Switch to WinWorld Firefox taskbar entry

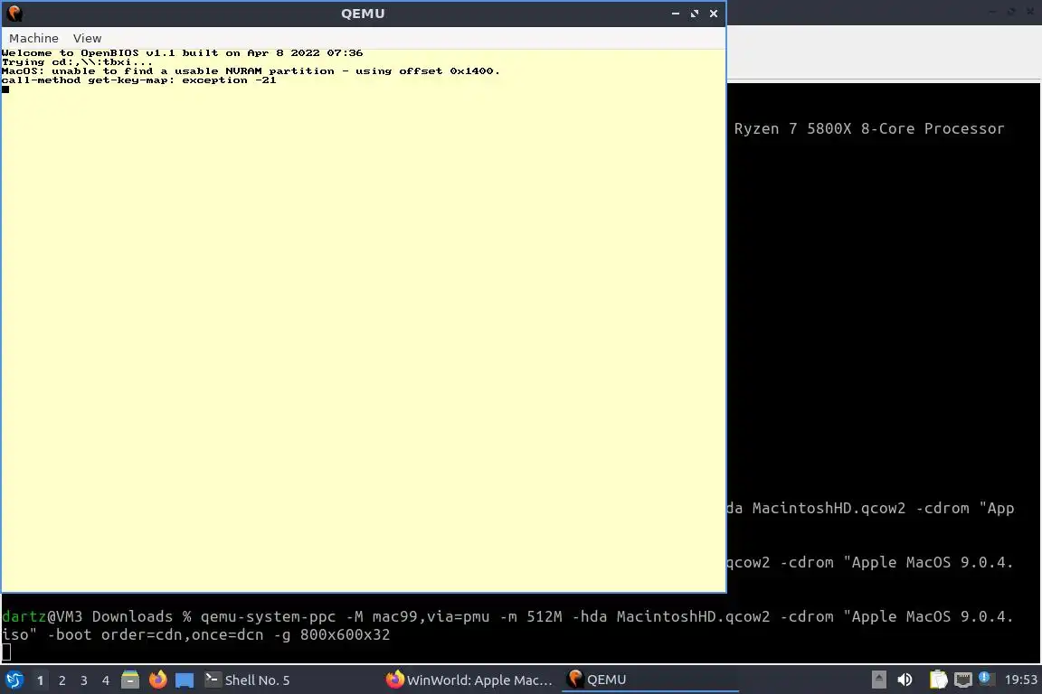point(469,680)
